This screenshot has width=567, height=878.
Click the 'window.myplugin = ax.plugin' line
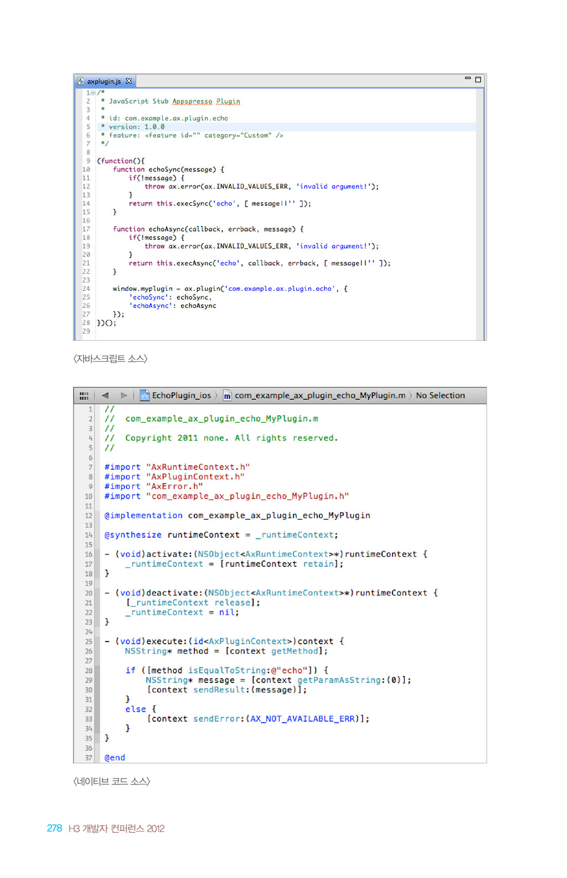(x=230, y=289)
